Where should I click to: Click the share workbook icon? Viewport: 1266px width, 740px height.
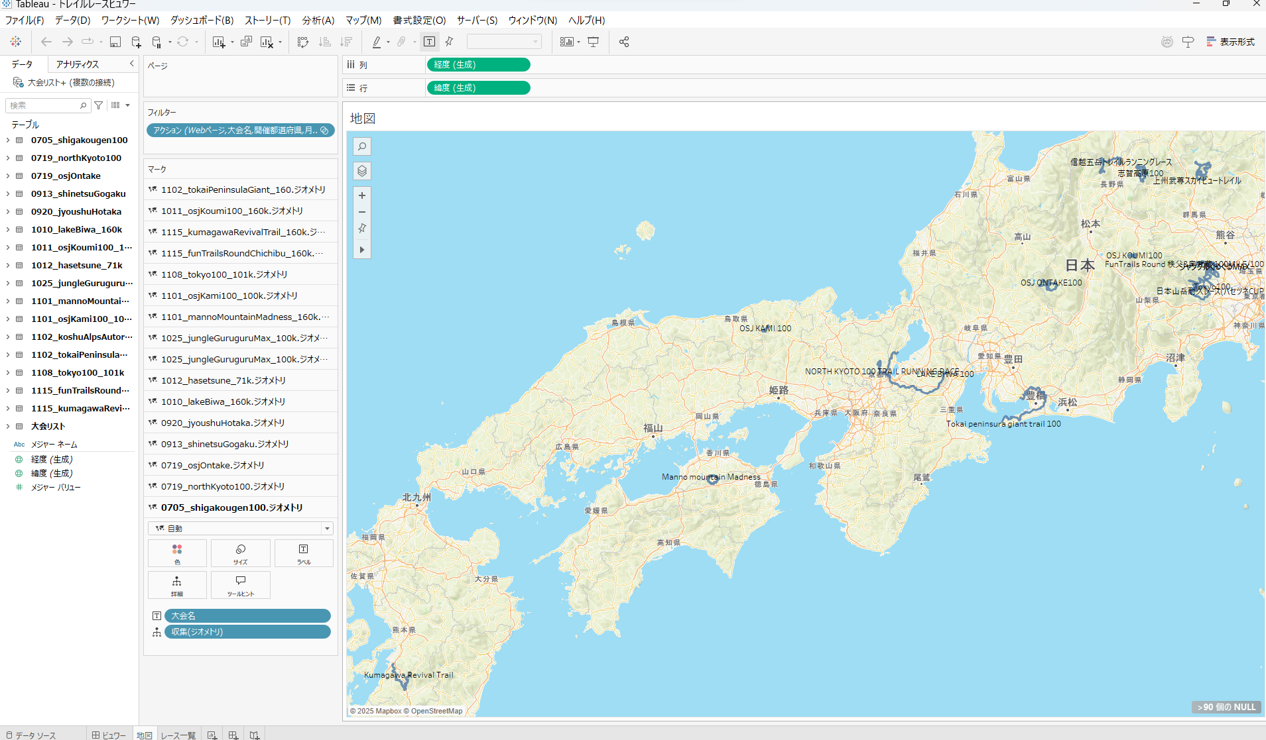(x=623, y=42)
